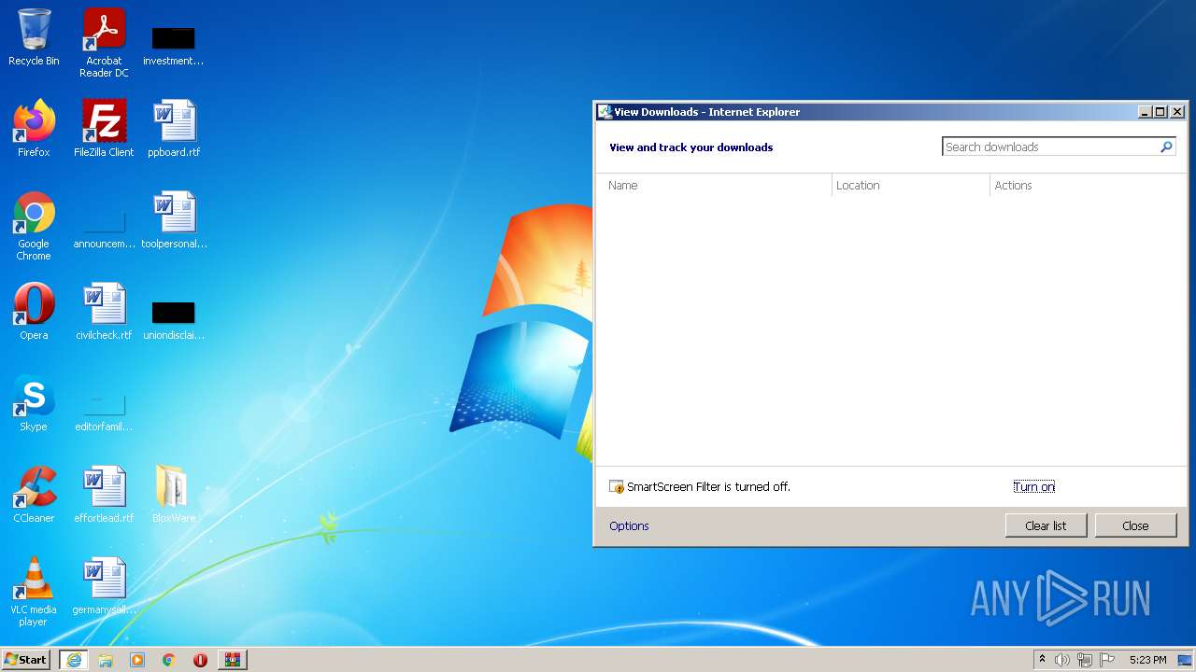Open Windows Explorer from the taskbar

point(106,660)
